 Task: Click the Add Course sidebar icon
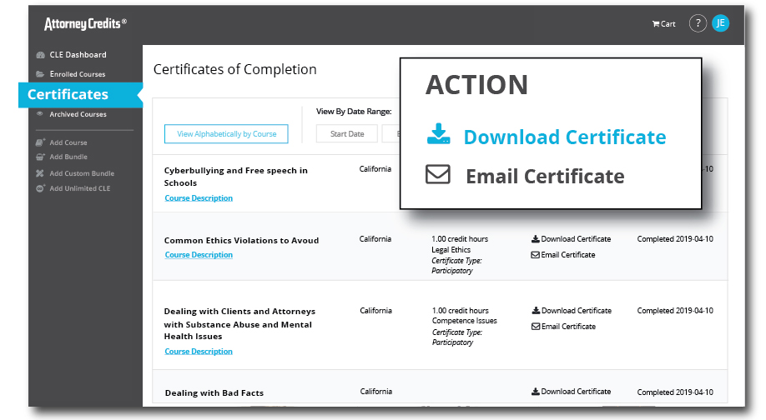point(41,142)
